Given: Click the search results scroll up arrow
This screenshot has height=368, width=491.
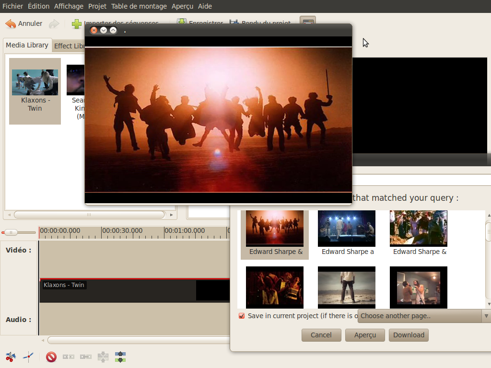Looking at the screenshot, I should pyautogui.click(x=489, y=216).
